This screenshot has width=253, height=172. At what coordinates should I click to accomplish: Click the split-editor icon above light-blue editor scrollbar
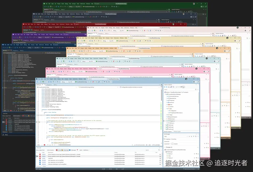[161, 87]
